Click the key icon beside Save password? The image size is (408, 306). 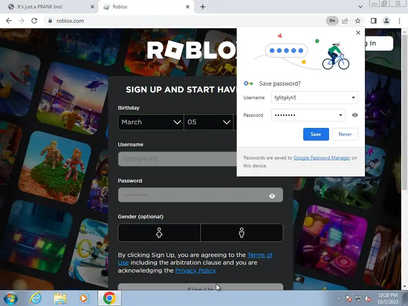[248, 84]
